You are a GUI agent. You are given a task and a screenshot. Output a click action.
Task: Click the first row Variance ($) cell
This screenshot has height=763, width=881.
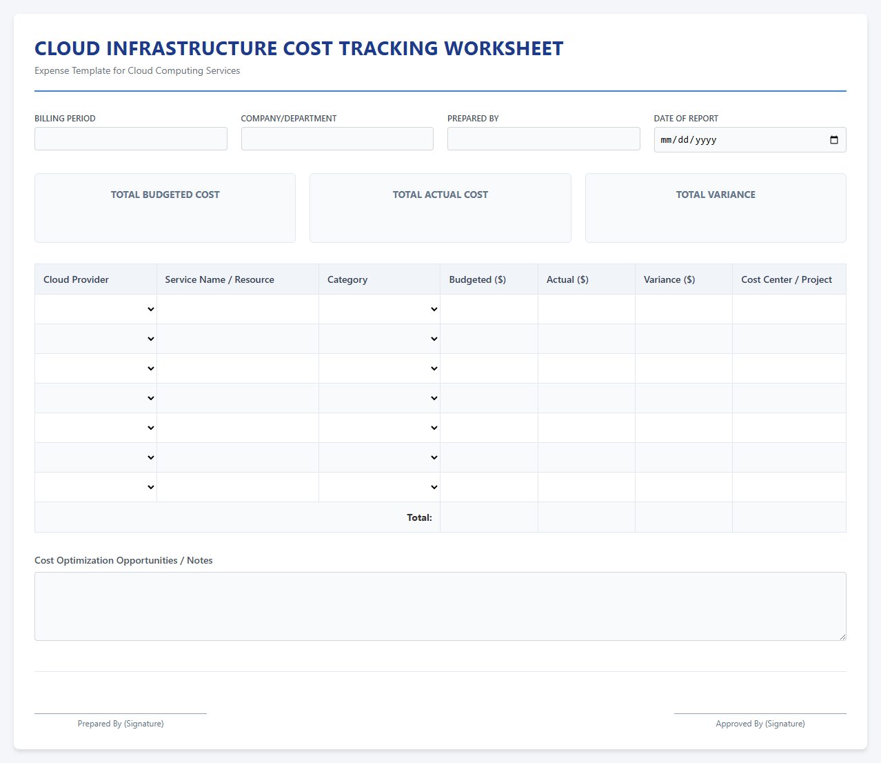[684, 309]
